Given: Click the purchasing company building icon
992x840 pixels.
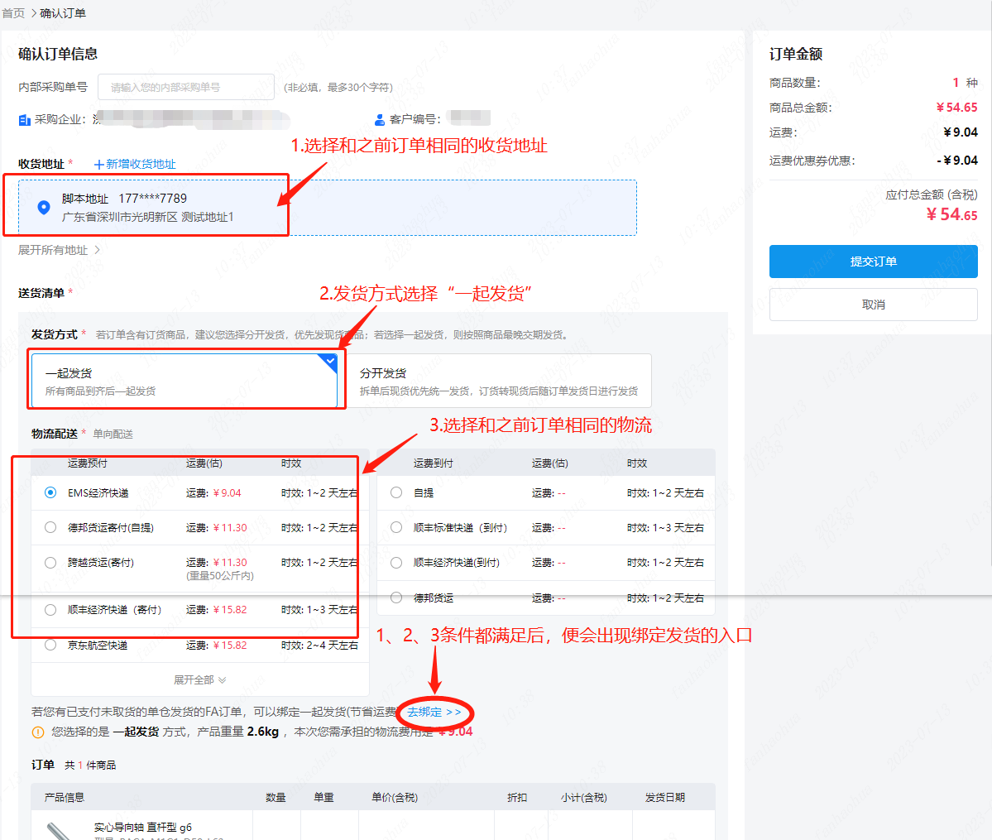Looking at the screenshot, I should 25,120.
